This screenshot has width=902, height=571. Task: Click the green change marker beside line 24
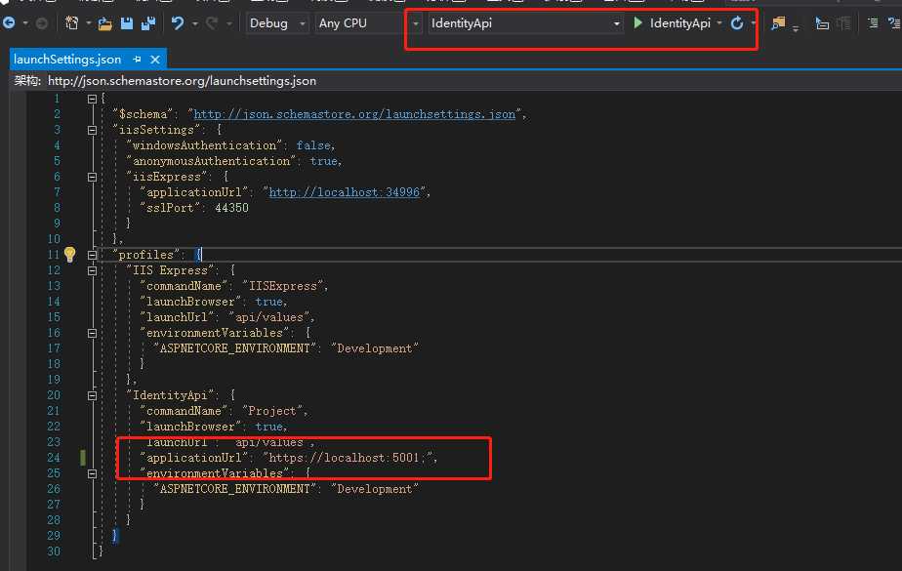(83, 458)
